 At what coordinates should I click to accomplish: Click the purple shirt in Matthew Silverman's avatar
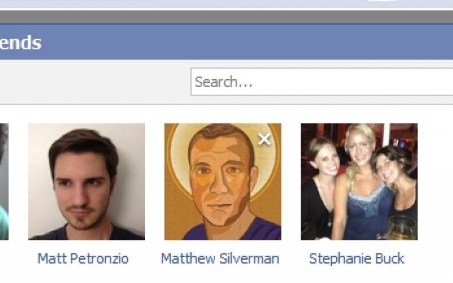[x=226, y=230]
